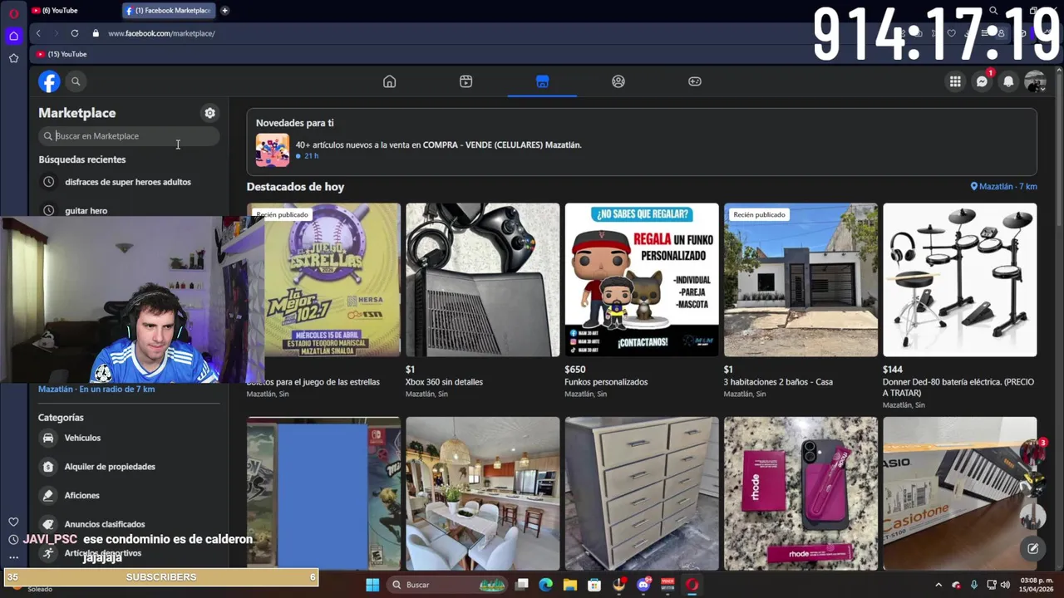
Task: Click the new message compose icon
Action: 1032,548
